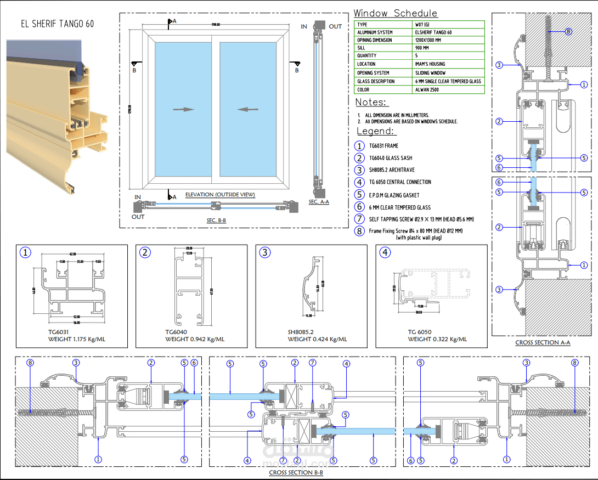Image resolution: width=598 pixels, height=480 pixels.
Task: Select "WEIGHT 0.942 Kg/ML" text
Action: (195, 340)
